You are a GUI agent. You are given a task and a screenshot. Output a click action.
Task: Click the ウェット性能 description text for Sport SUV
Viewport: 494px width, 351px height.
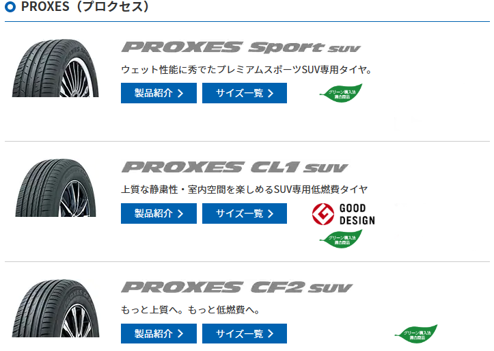pyautogui.click(x=245, y=70)
